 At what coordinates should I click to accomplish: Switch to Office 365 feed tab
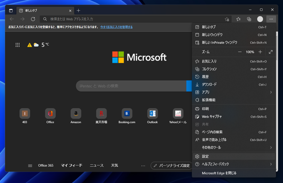46,165
